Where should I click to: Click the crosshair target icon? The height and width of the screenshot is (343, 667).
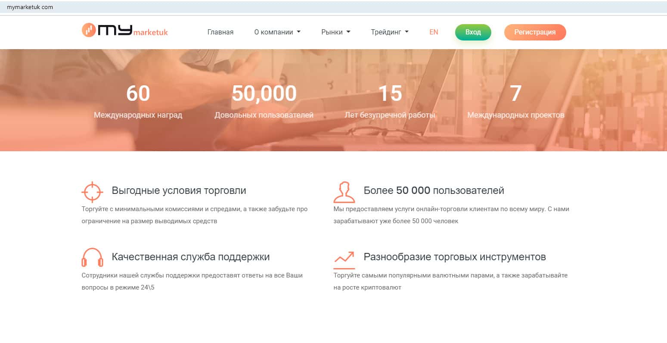coord(92,192)
